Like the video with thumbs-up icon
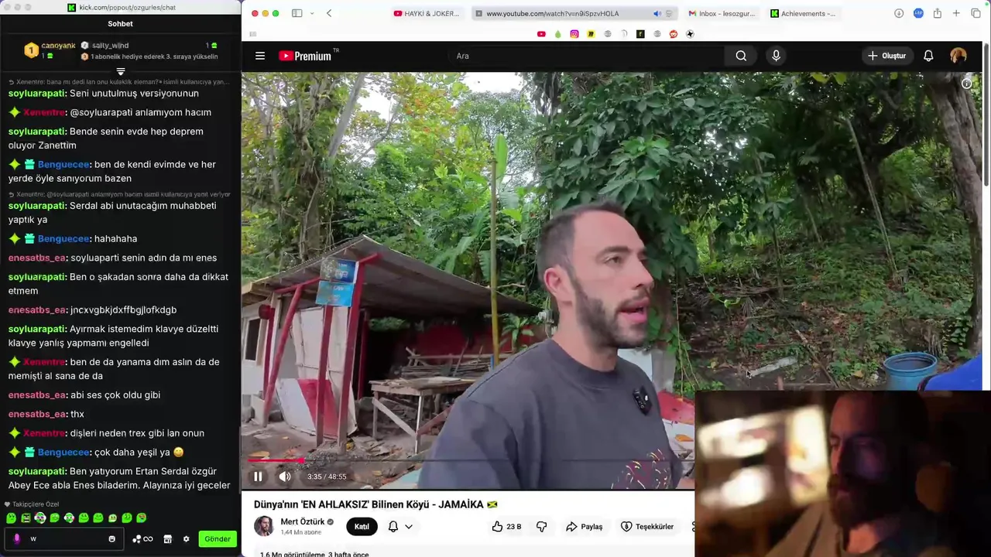Viewport: 991px width, 557px height. click(x=497, y=527)
